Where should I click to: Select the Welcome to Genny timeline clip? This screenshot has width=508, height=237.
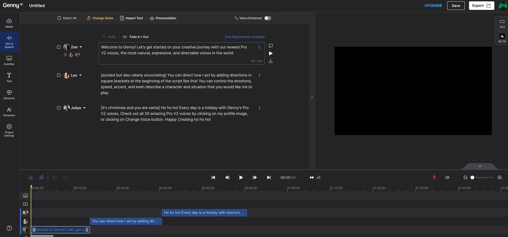[x=60, y=230]
